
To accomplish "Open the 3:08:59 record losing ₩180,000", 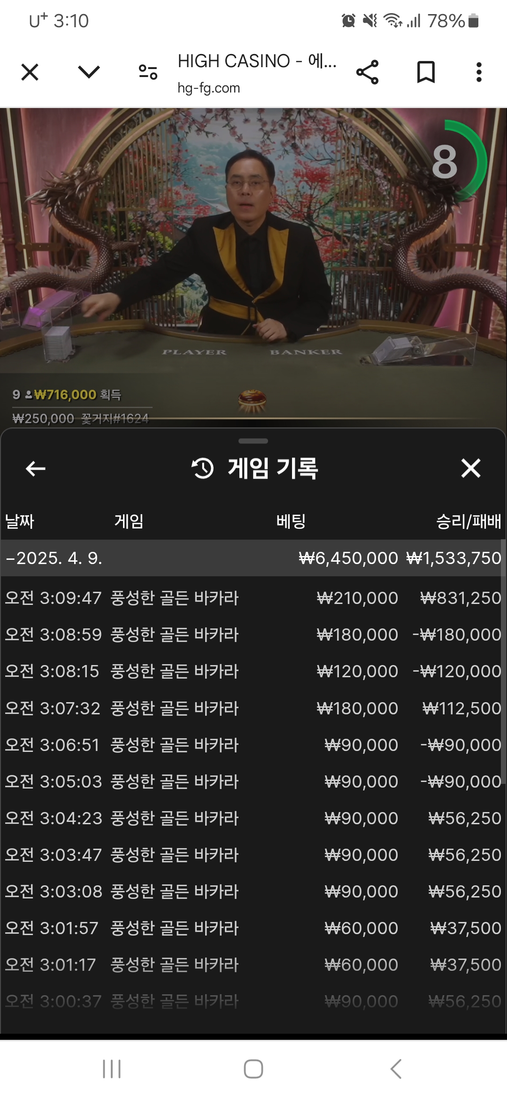I will [x=253, y=635].
